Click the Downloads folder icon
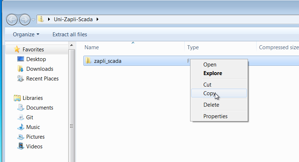This screenshot has width=299, height=162. [x=21, y=69]
